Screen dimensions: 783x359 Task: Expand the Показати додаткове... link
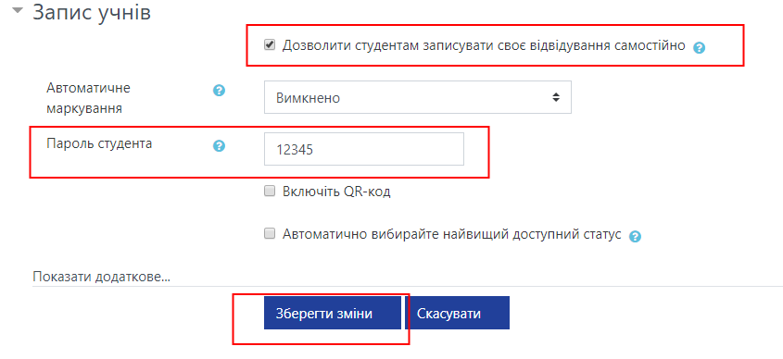(101, 278)
